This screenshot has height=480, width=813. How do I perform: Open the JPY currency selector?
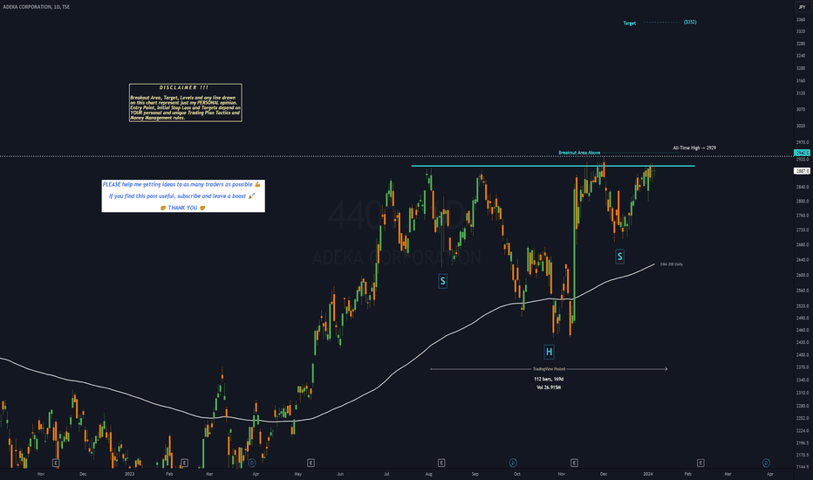[802, 7]
